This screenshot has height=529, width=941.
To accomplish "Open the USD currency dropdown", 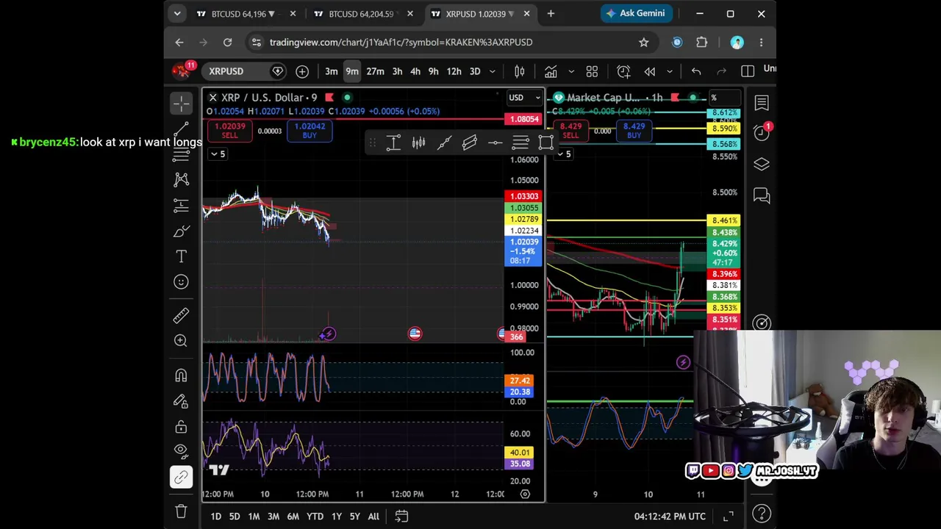I will 525,98.
